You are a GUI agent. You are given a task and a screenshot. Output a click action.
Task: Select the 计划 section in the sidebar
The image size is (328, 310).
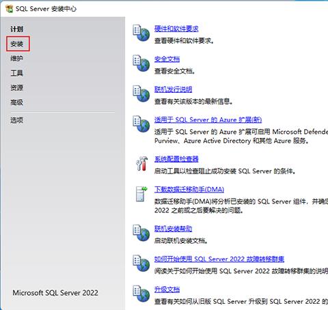17,29
